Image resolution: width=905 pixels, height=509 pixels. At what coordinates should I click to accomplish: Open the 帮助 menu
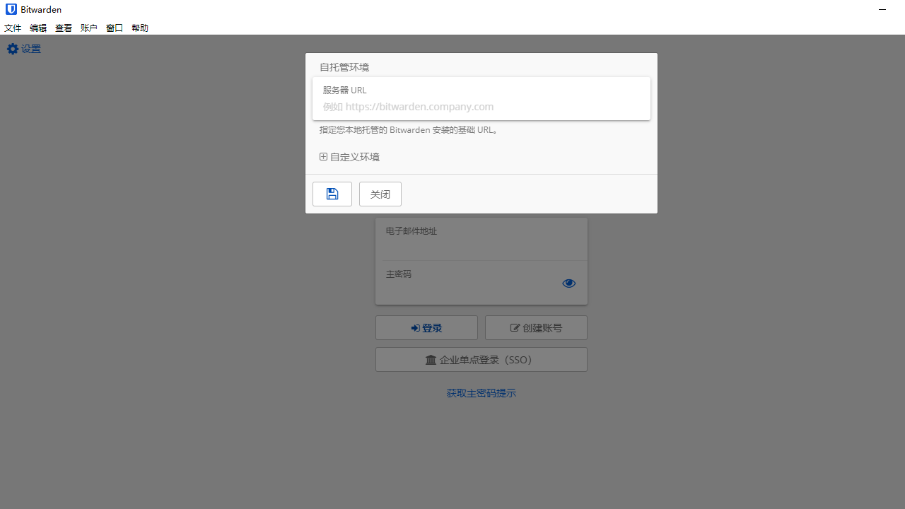(x=139, y=28)
